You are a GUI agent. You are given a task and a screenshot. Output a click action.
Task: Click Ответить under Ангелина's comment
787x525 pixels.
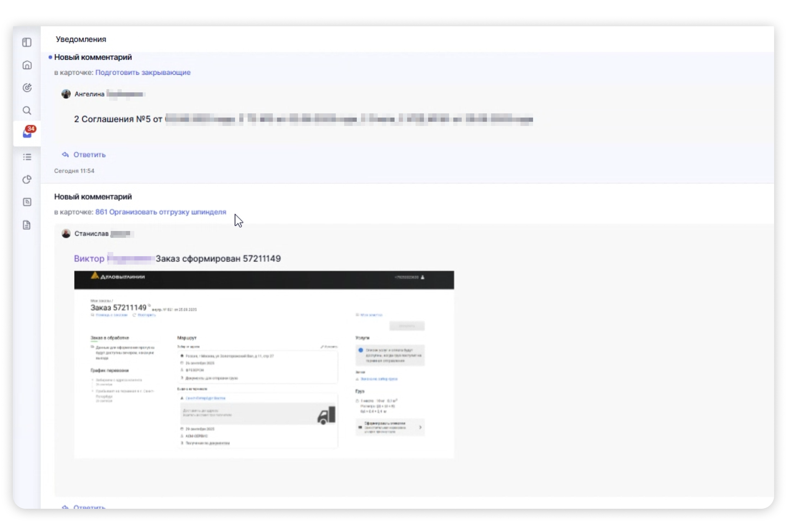coord(89,155)
